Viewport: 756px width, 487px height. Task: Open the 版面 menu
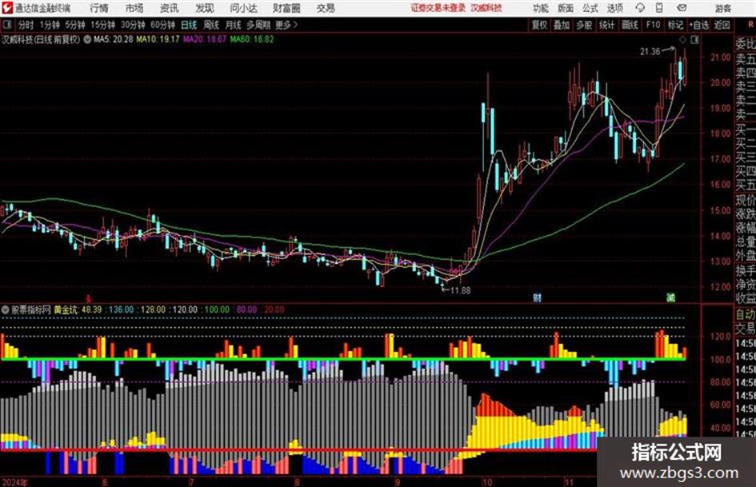click(x=565, y=8)
